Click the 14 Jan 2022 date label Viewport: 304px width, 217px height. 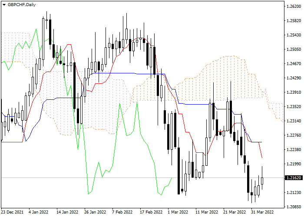pyautogui.click(x=67, y=212)
